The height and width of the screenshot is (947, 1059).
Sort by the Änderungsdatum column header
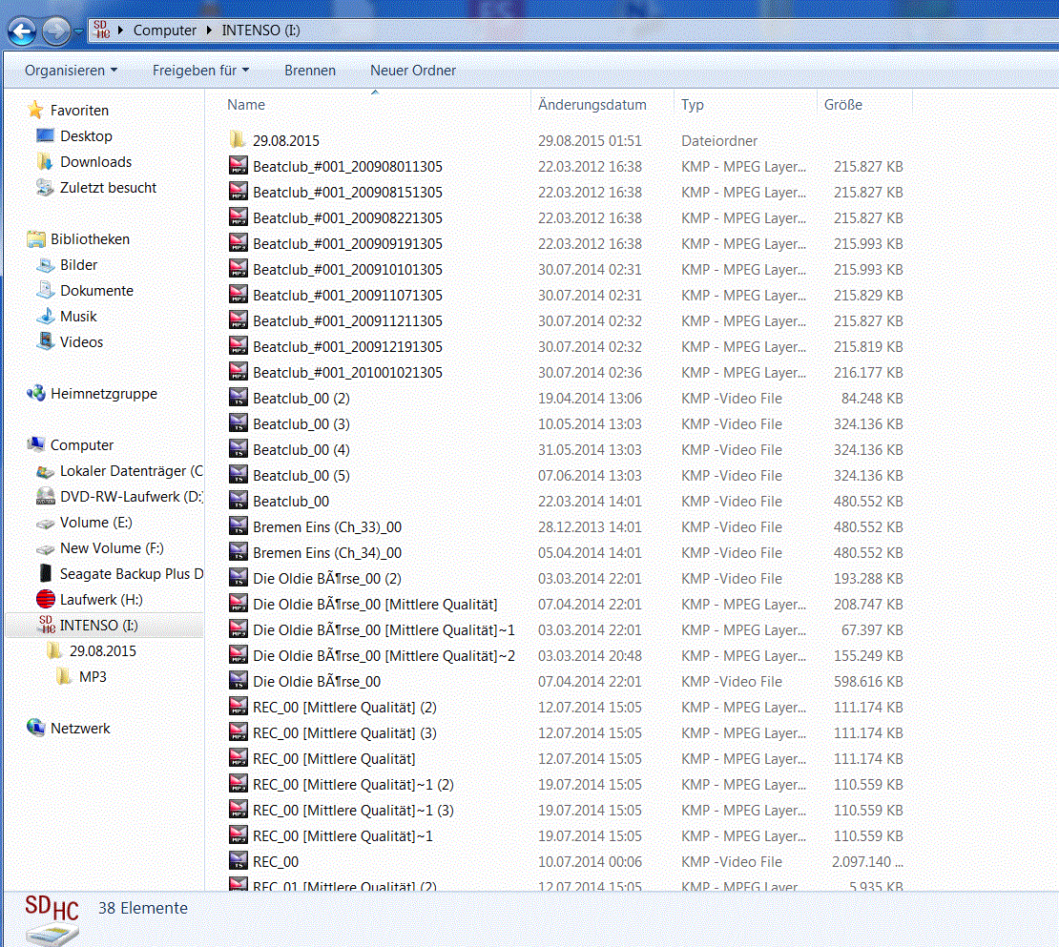tap(592, 105)
